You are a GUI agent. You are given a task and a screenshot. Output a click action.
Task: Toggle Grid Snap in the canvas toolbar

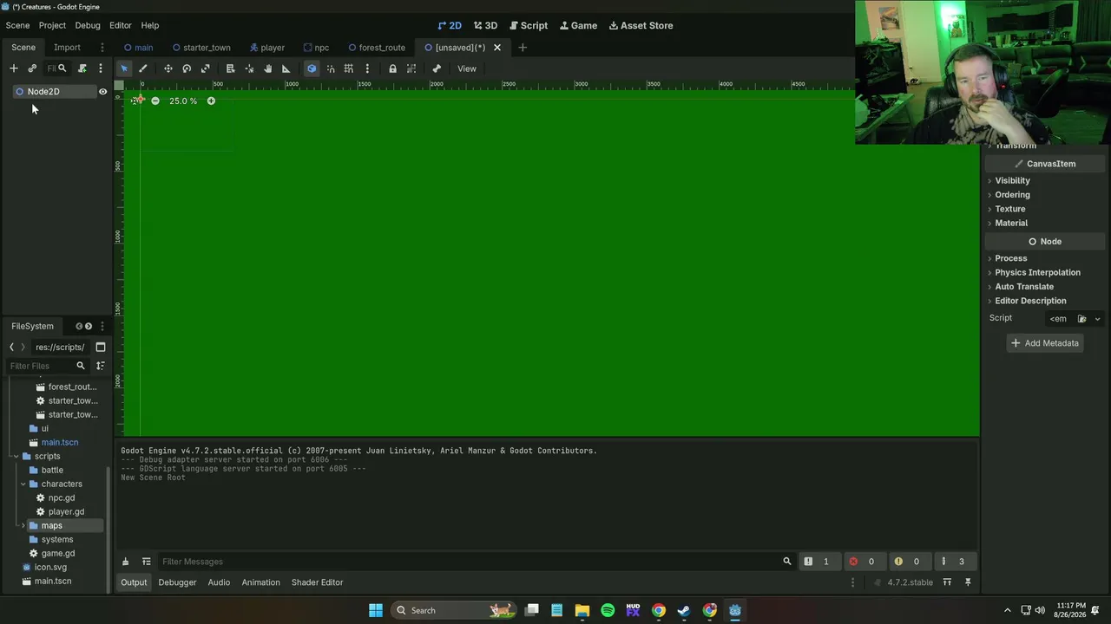[x=349, y=68]
